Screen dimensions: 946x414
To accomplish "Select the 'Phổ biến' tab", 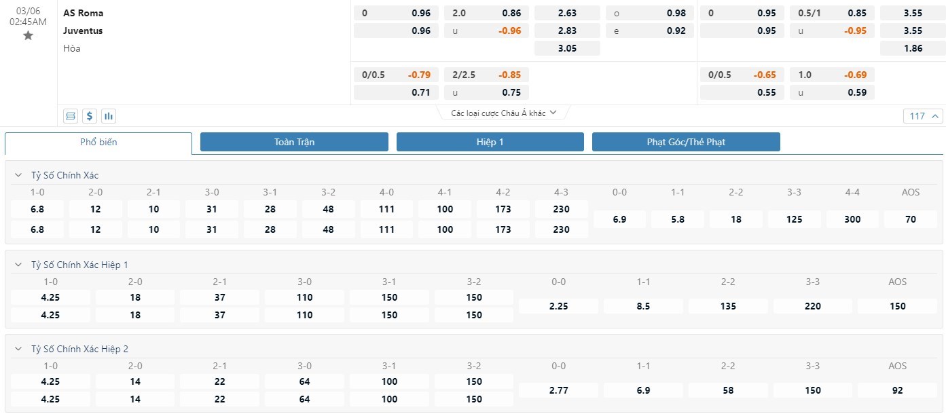I will click(x=98, y=142).
